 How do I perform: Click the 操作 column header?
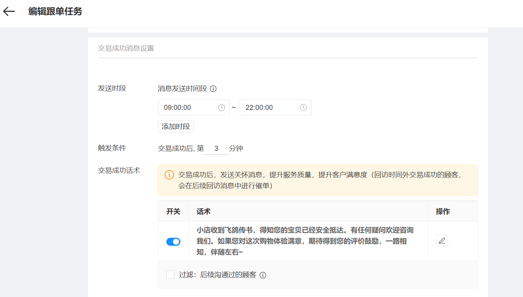[x=443, y=211]
